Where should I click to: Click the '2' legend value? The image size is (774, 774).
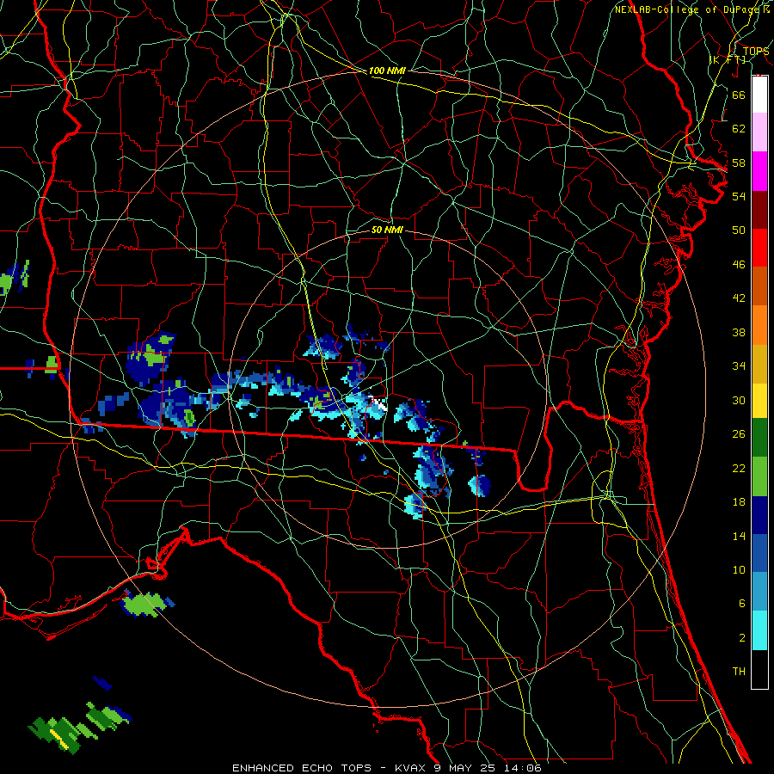click(742, 638)
